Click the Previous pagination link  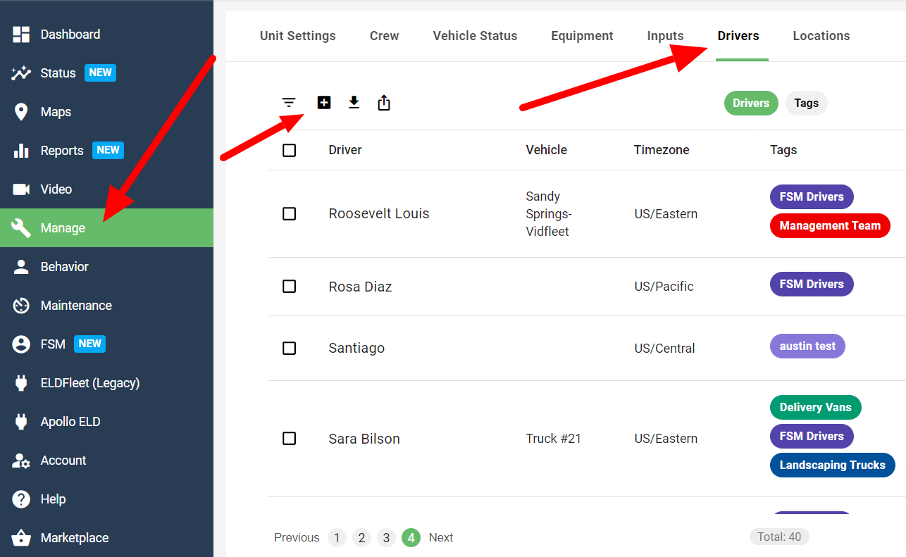click(297, 537)
